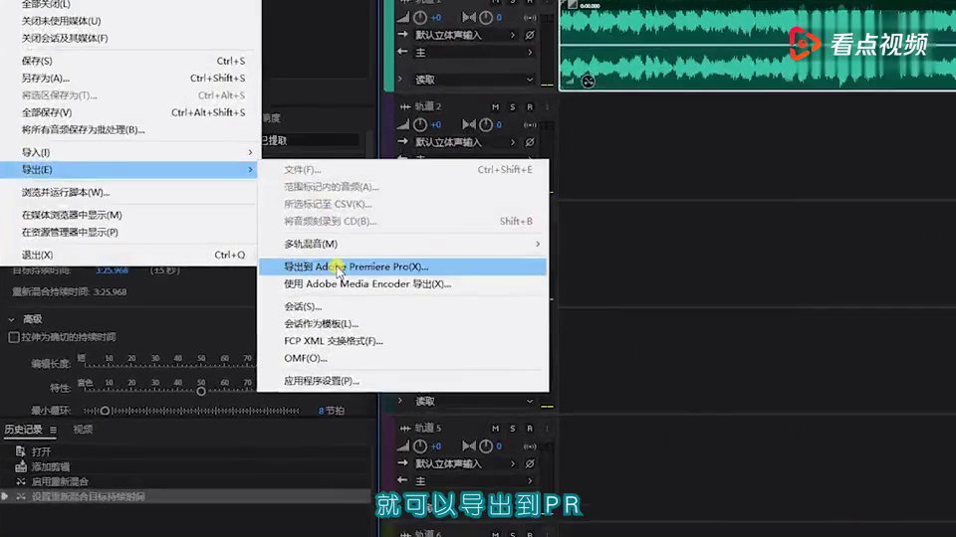Viewport: 956px width, 537px height.
Task: Mute 轨道 5 with M button
Action: coord(495,429)
